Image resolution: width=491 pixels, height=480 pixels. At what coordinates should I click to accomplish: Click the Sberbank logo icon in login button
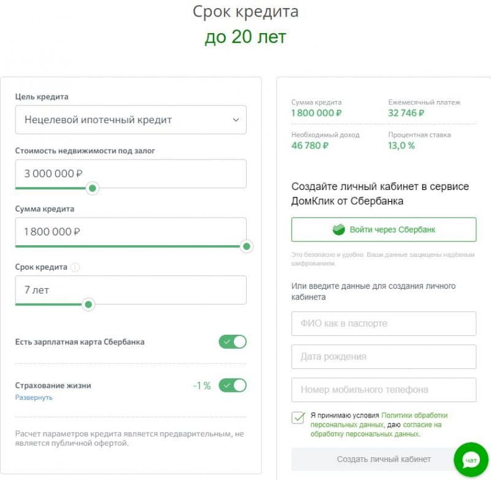(339, 230)
